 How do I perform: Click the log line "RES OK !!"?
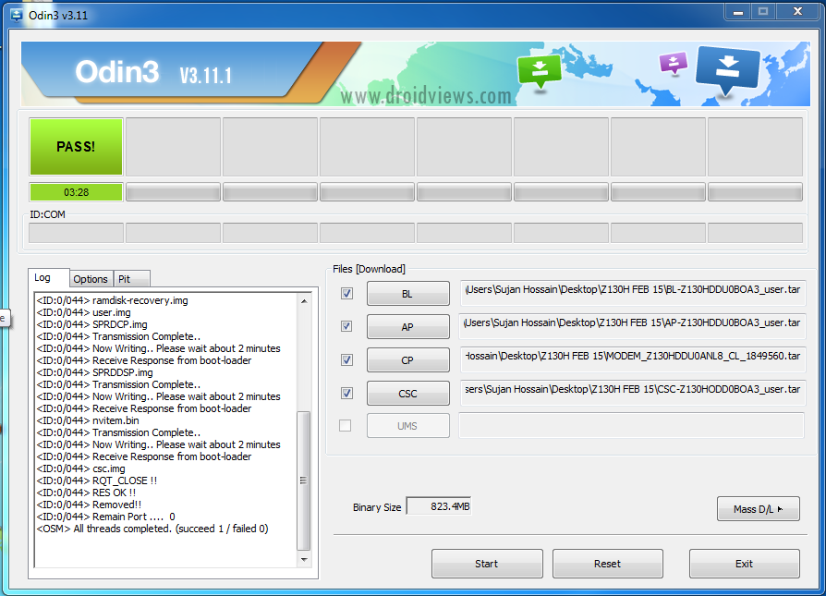click(87, 493)
